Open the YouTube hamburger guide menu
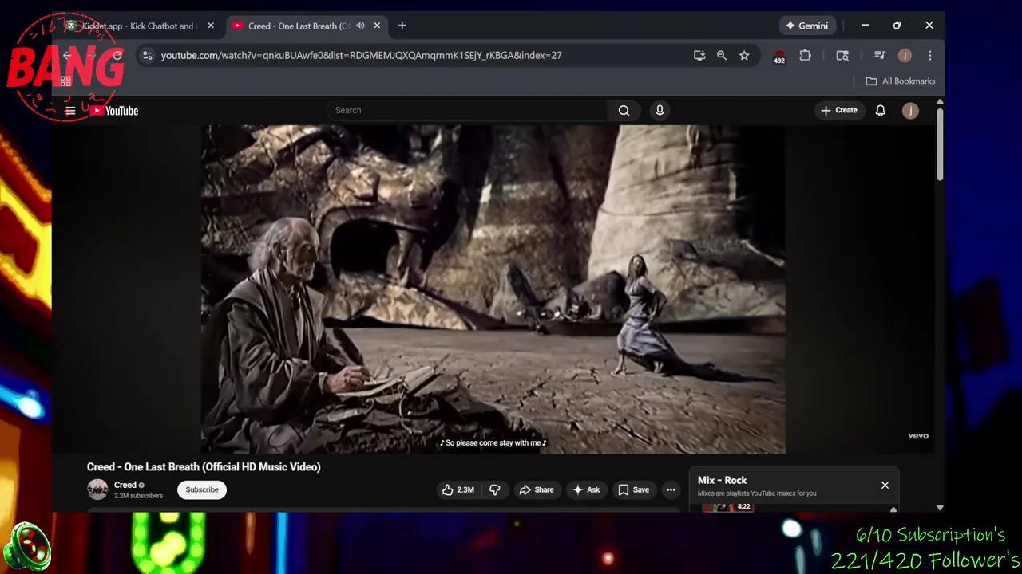This screenshot has width=1022, height=574. (x=70, y=111)
